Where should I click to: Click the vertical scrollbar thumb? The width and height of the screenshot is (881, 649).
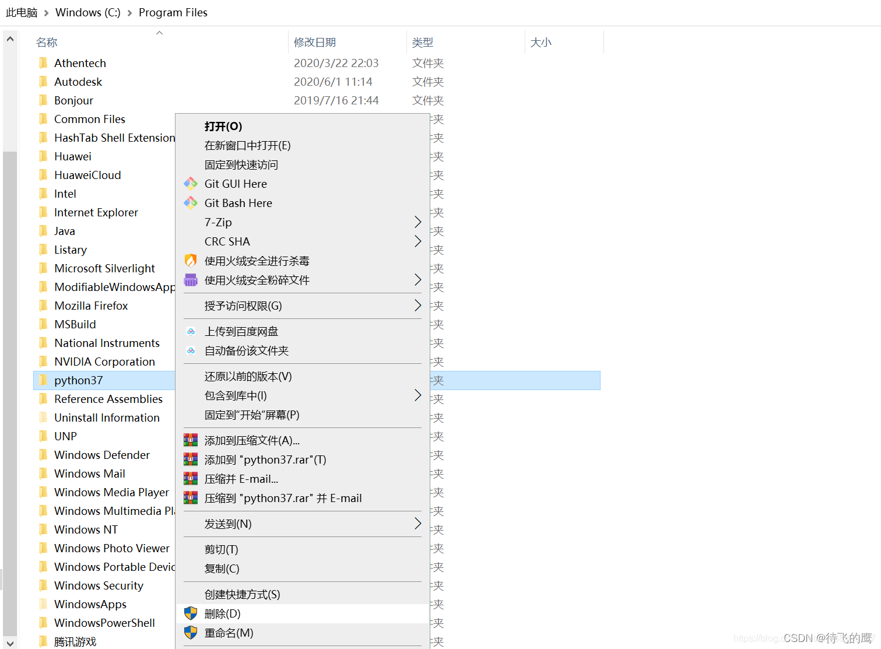click(x=10, y=393)
